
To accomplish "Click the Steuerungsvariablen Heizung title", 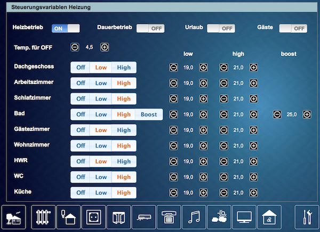I will 51,7.
